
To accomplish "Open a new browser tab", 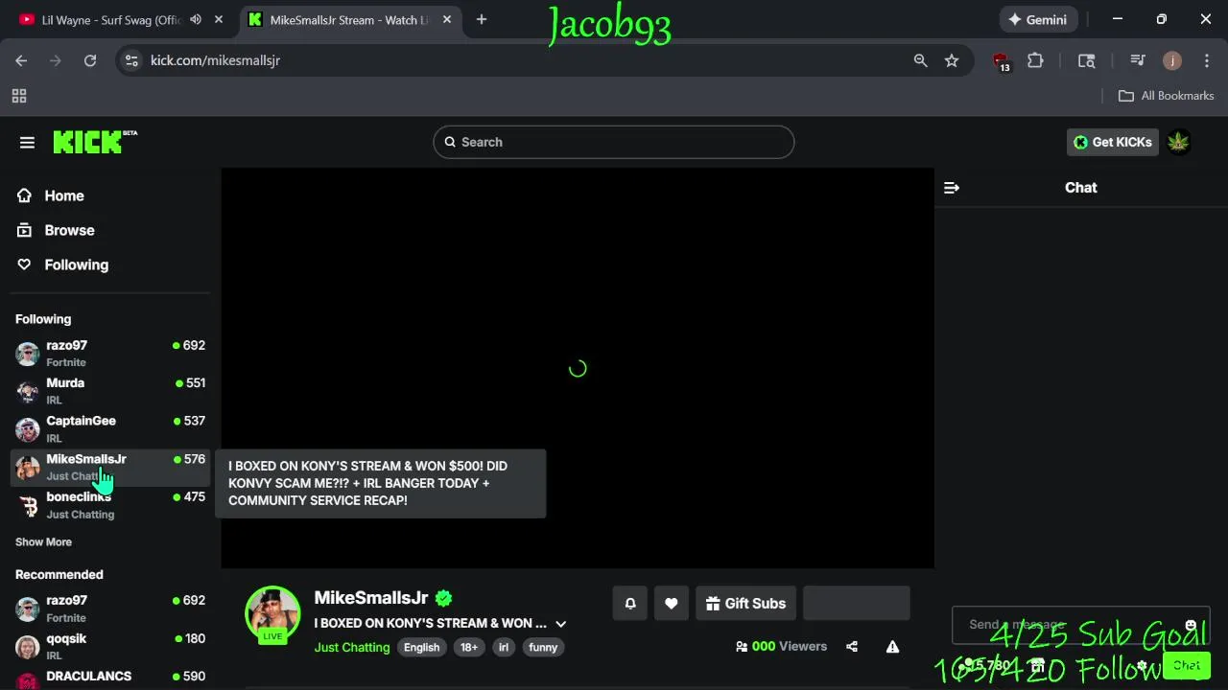I will (482, 19).
